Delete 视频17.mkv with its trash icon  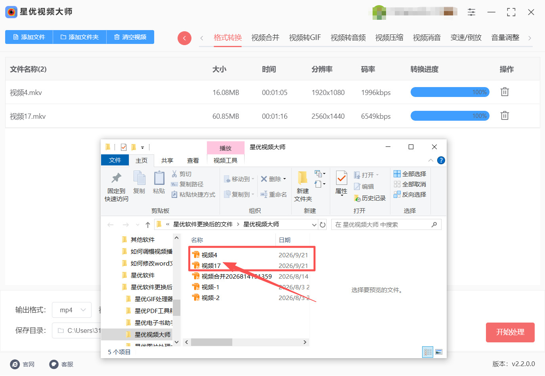coord(505,116)
